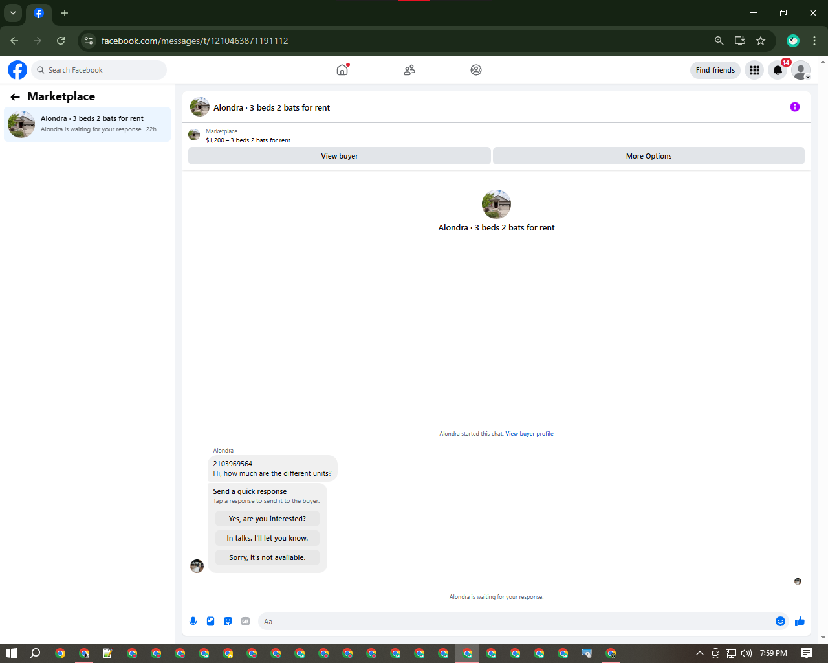Image resolution: width=828 pixels, height=663 pixels.
Task: Open the Chrome three-dot menu
Action: 814,41
